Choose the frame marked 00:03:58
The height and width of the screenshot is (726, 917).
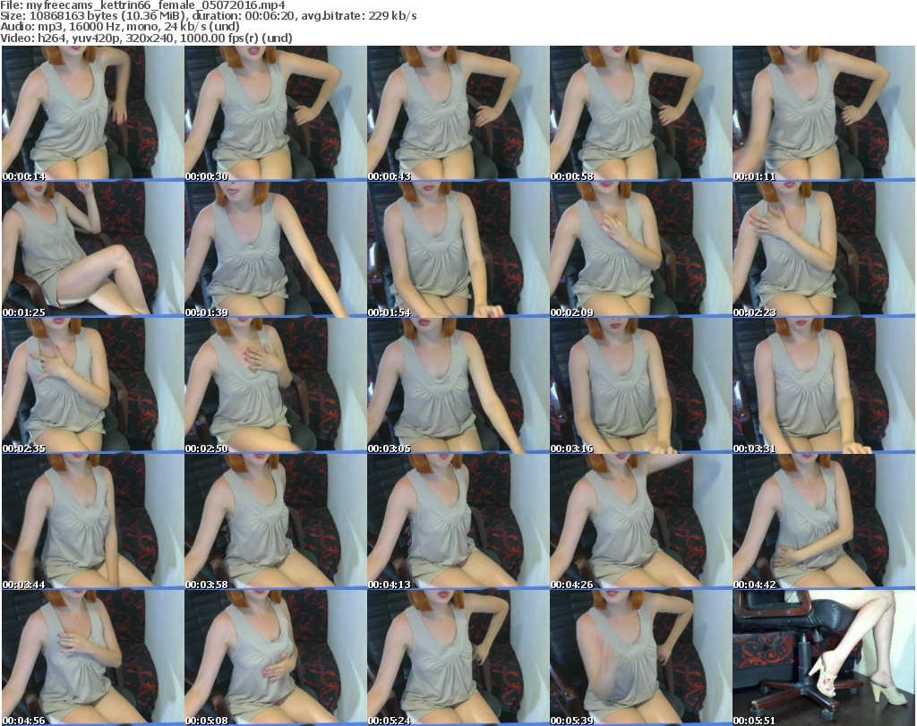(276, 522)
